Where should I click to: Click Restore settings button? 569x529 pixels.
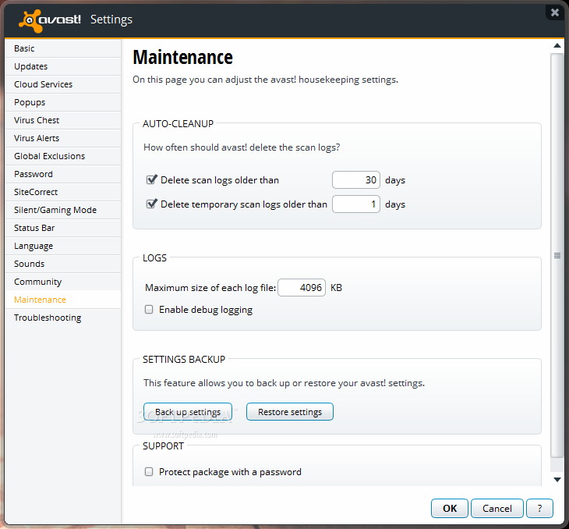(290, 412)
